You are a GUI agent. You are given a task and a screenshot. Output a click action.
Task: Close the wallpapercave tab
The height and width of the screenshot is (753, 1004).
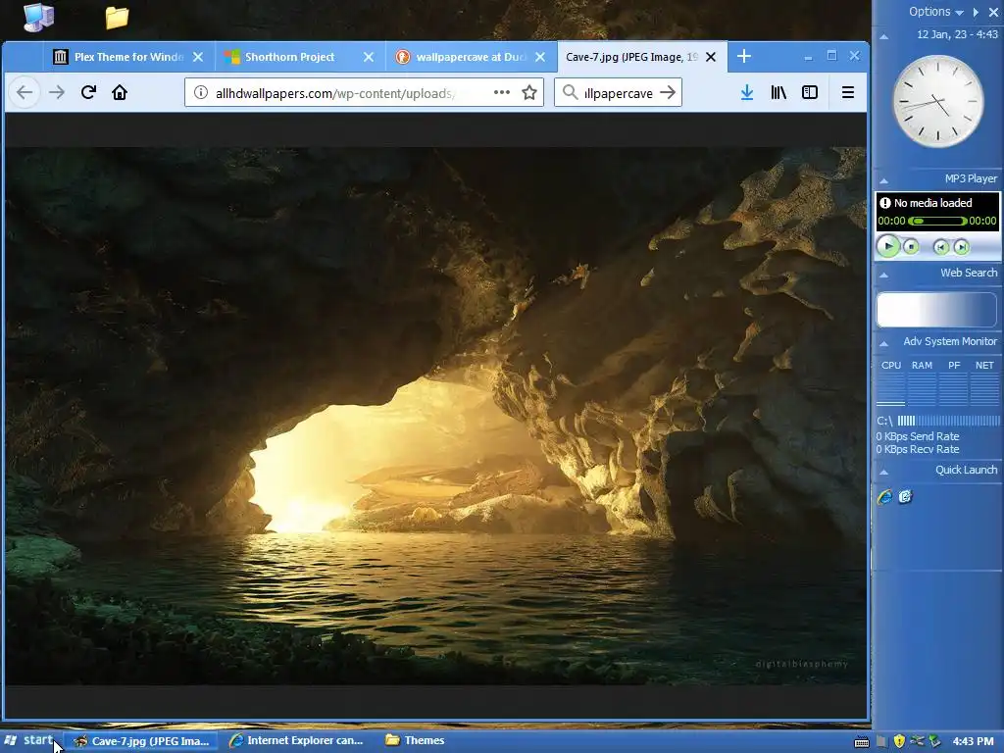540,57
